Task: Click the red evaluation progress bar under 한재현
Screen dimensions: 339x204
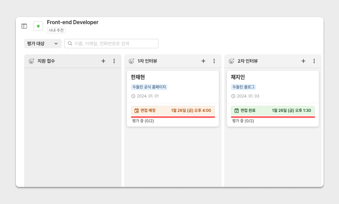Action: pyautogui.click(x=173, y=117)
